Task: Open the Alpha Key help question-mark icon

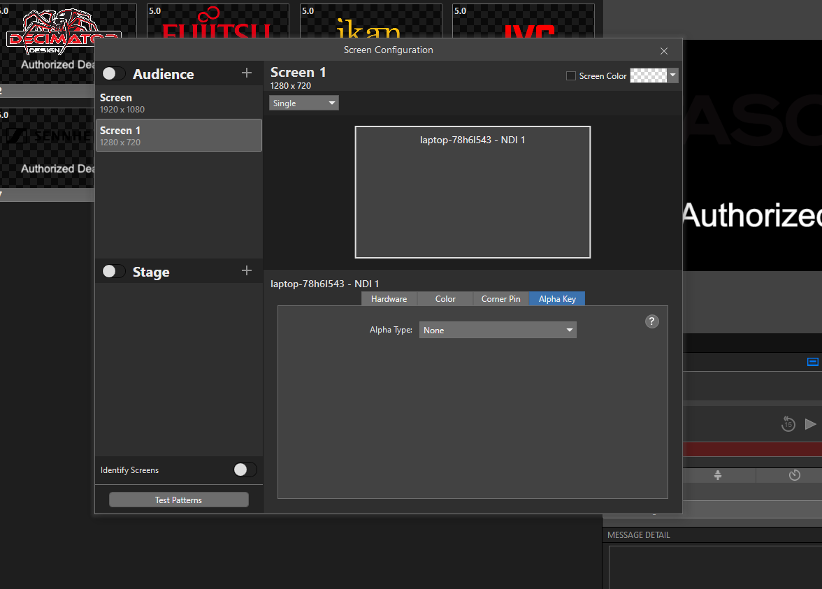Action: pos(651,321)
